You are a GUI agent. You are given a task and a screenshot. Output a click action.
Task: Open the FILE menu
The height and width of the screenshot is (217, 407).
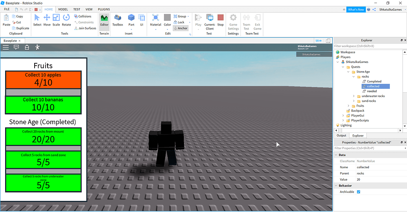click(7, 9)
